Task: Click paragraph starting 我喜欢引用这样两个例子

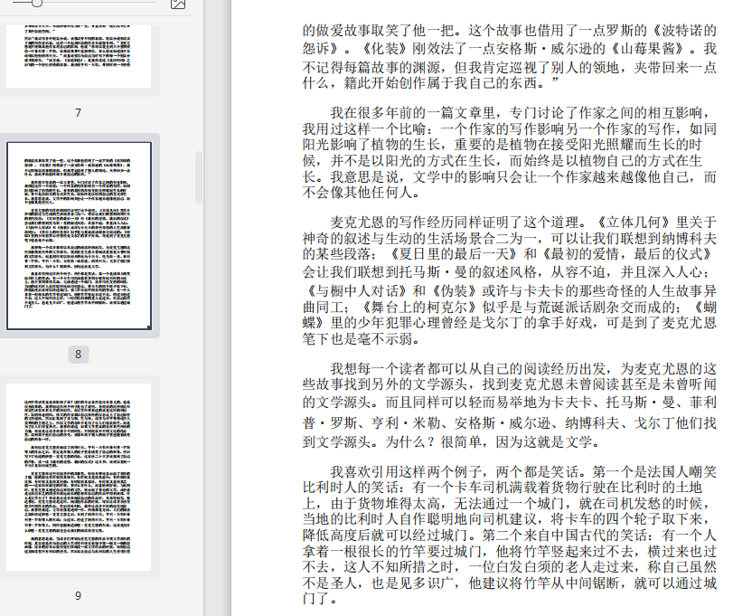Action: tap(509, 535)
